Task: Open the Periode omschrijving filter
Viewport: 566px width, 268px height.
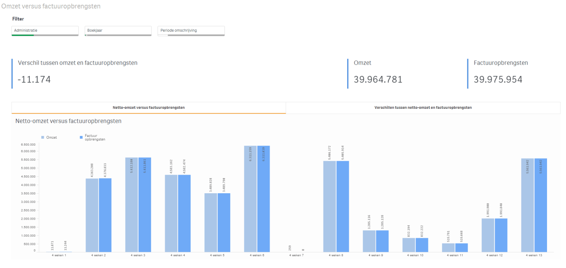Action: point(191,30)
